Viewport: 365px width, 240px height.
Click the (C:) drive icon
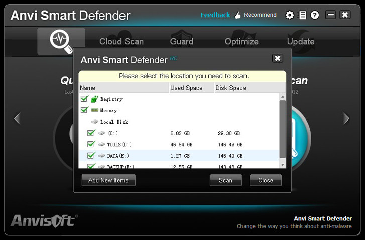point(101,133)
